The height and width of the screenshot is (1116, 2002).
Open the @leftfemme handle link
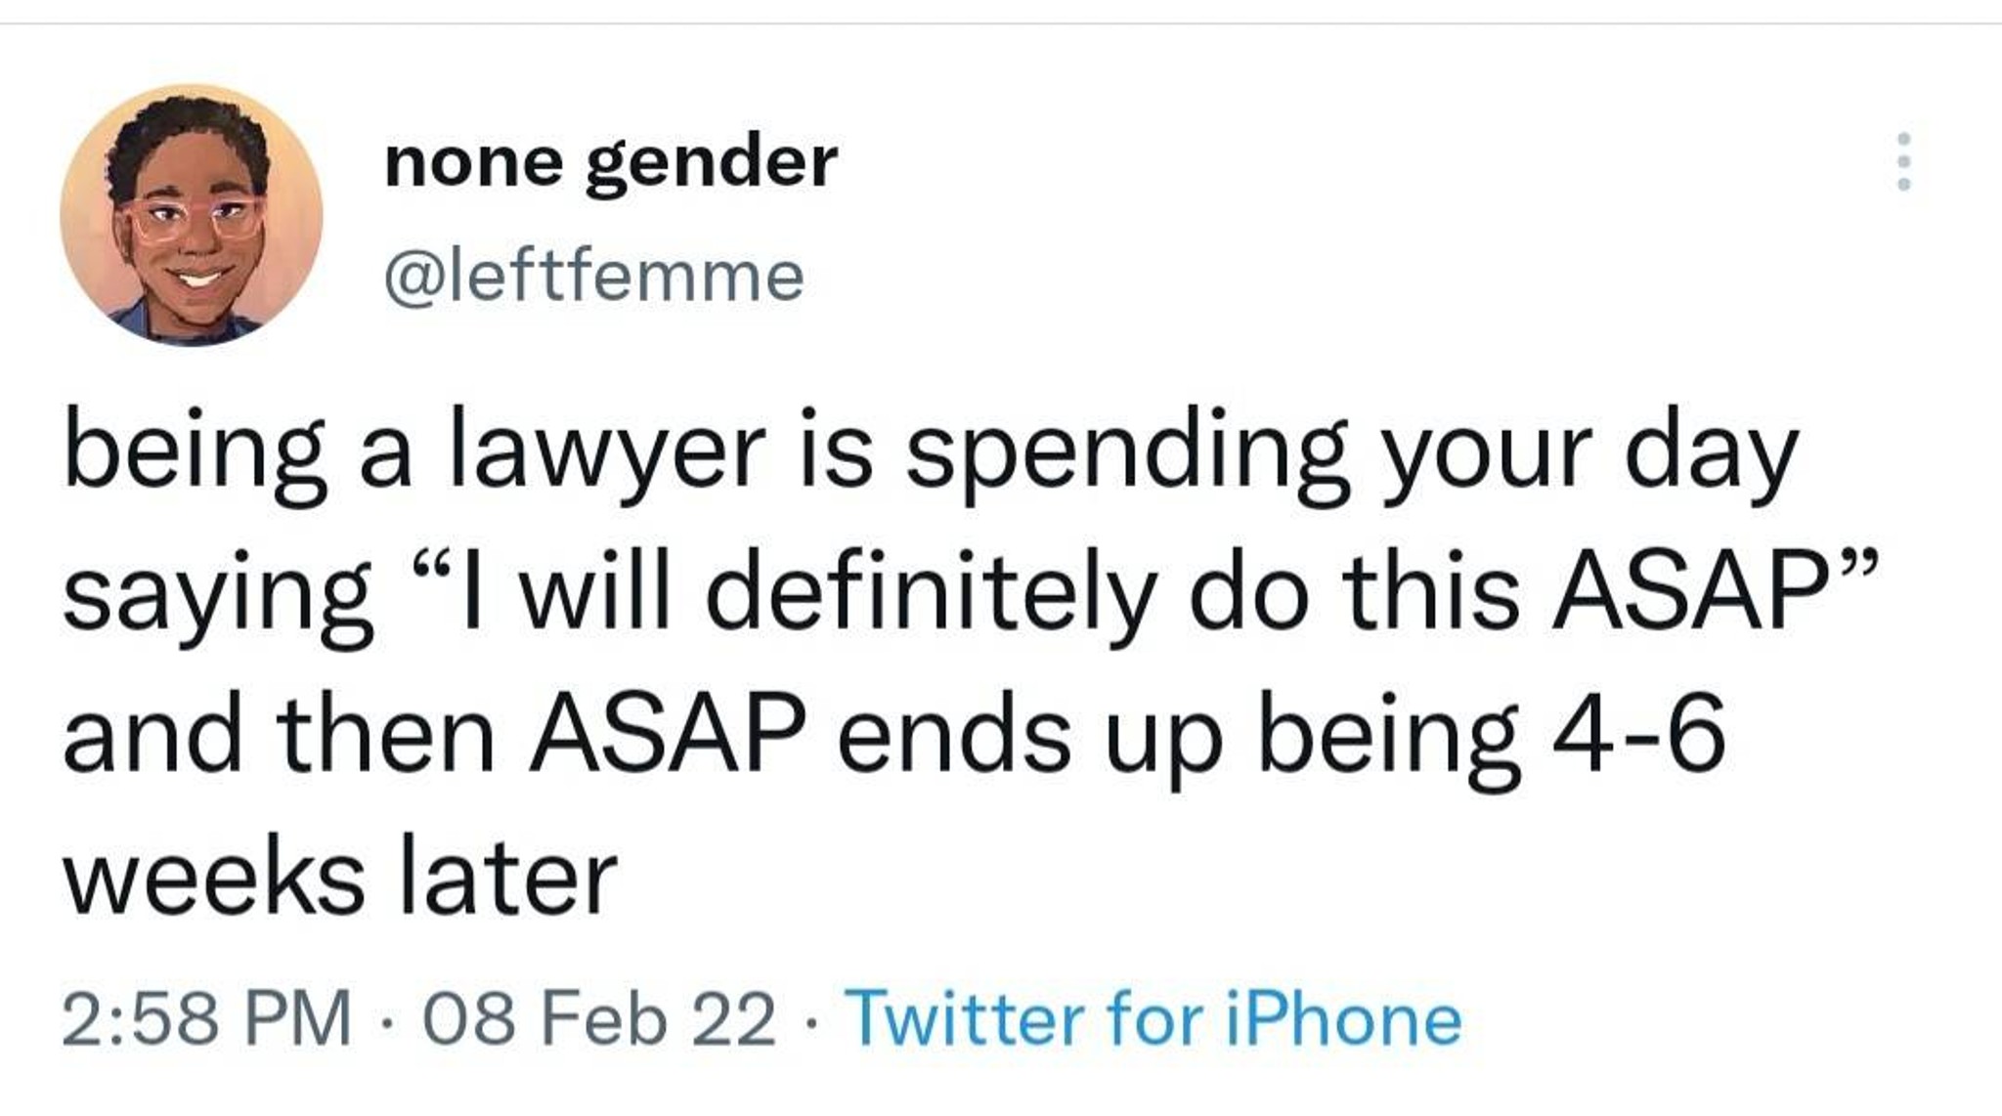[594, 277]
